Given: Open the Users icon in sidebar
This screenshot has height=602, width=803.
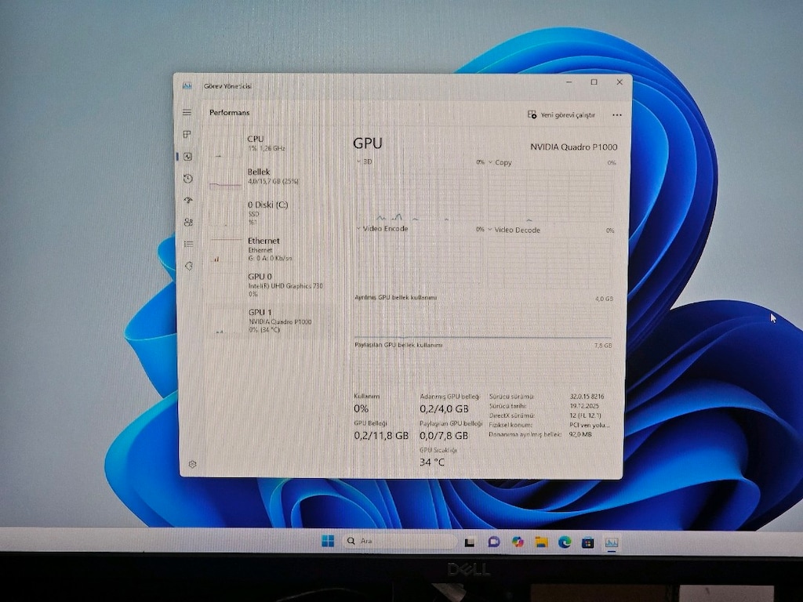Looking at the screenshot, I should click(188, 222).
